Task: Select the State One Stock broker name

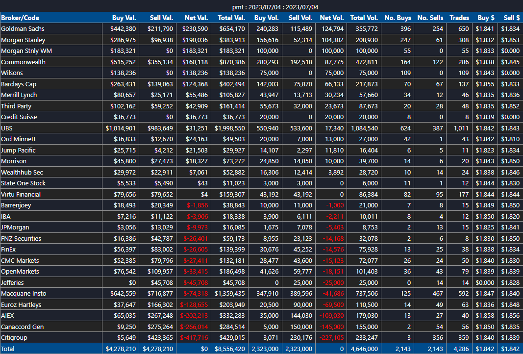Action: pos(24,183)
